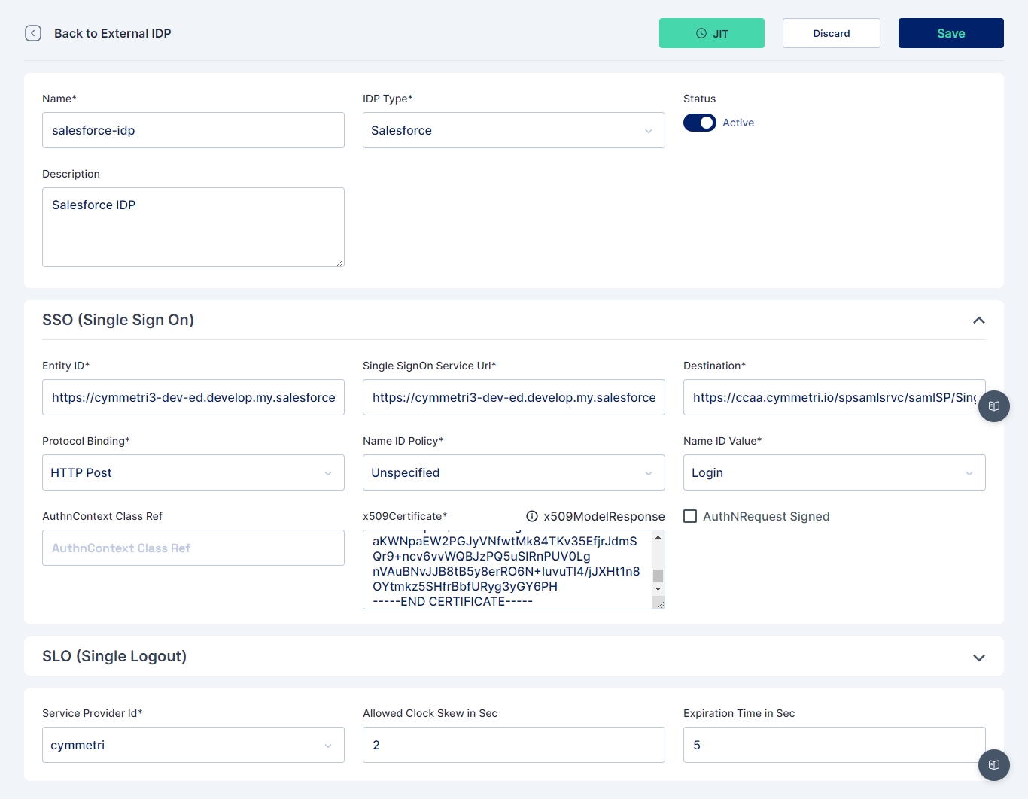Screen dimensions: 1028x799
Task: Open the Protocol Binding dropdown
Action: pos(193,472)
